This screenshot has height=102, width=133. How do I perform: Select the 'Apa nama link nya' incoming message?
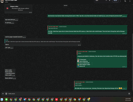click(x=11, y=20)
